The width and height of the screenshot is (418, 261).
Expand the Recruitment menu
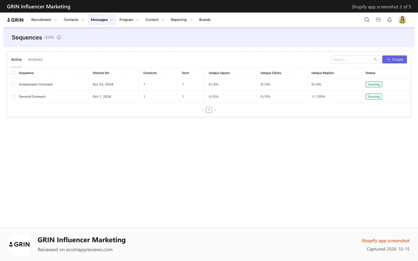[x=44, y=20]
